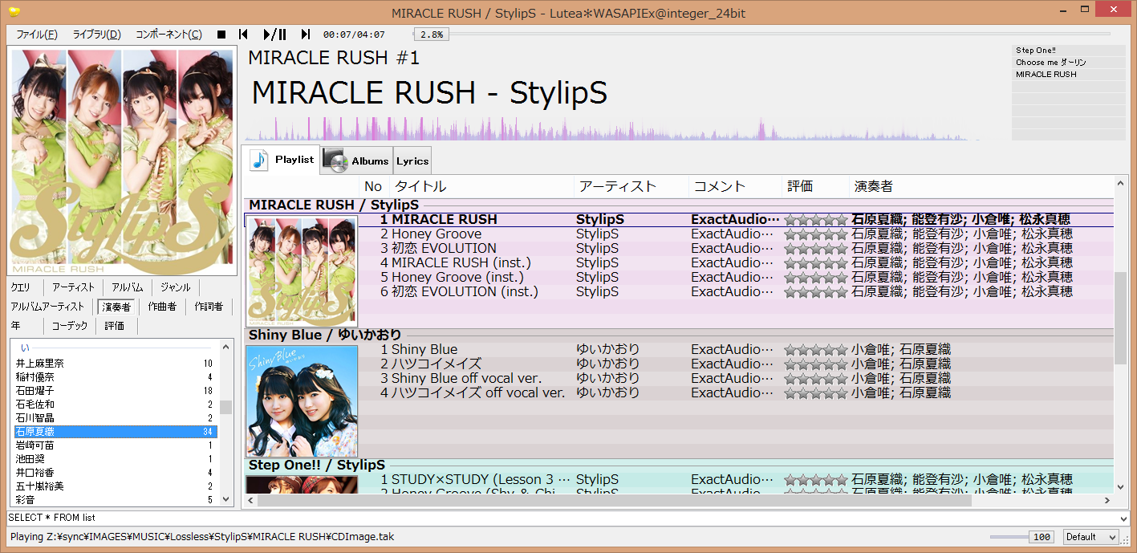Click the Shiny Blue album cover thumbnail
Screen dimensions: 1137x553
pos(302,401)
